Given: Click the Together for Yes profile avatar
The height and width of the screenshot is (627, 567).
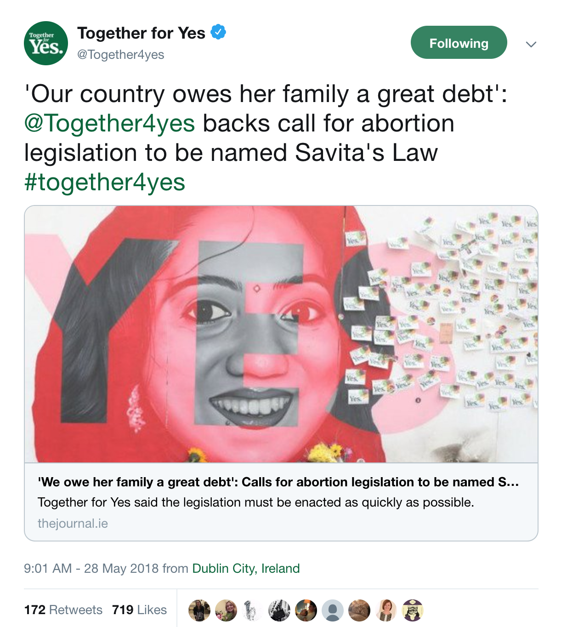Looking at the screenshot, I should (46, 43).
